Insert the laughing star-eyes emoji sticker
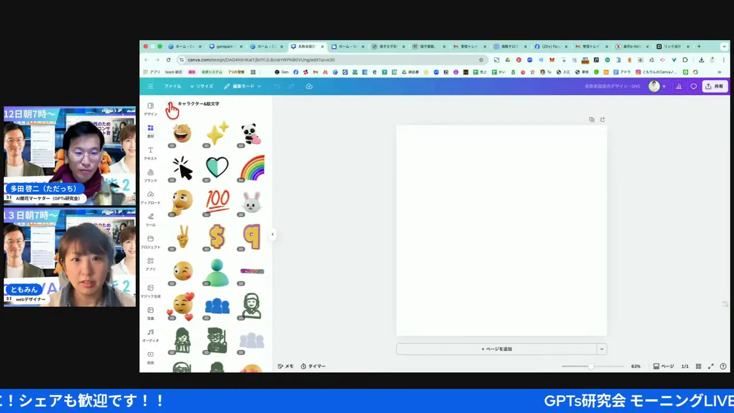 182,134
